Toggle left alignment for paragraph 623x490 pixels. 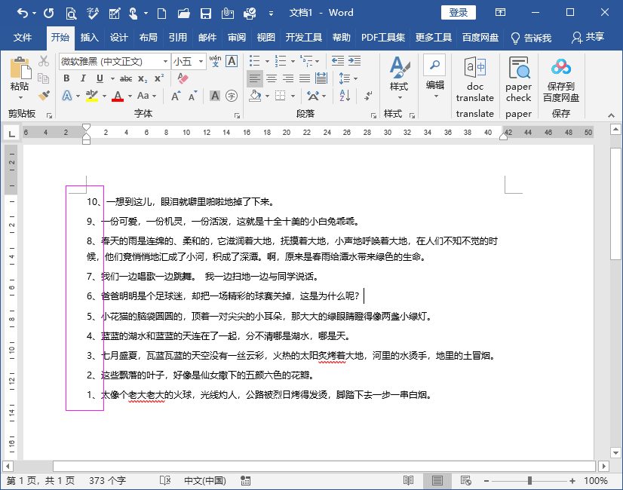255,77
